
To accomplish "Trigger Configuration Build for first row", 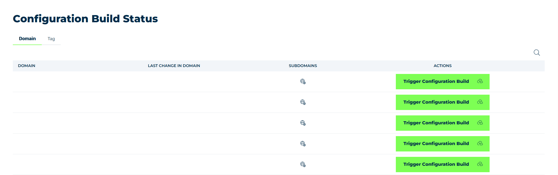I will 442,82.
